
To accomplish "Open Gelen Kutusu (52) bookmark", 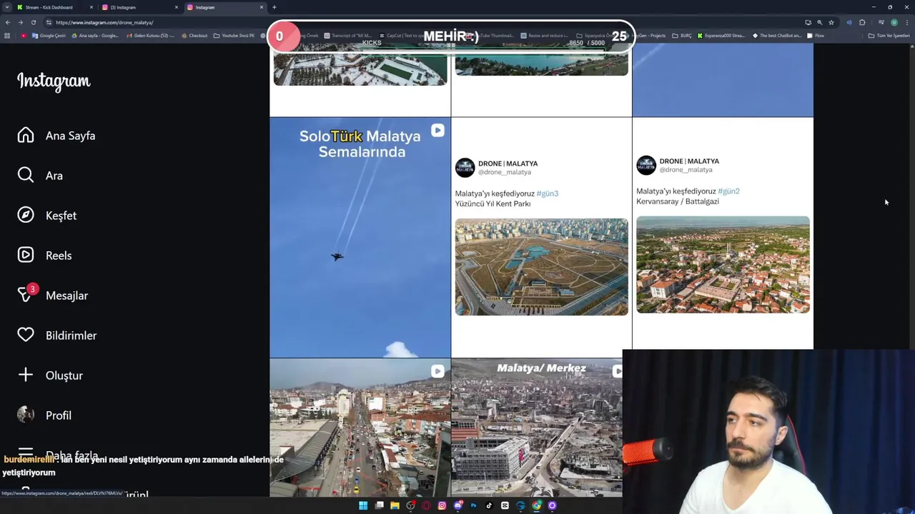I will [x=150, y=35].
